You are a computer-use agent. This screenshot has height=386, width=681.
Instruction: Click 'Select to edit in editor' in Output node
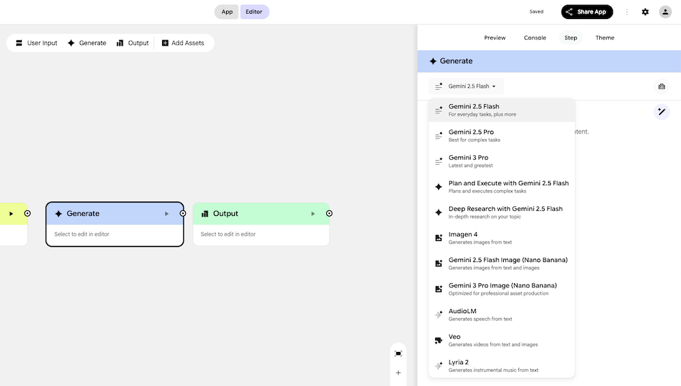228,234
